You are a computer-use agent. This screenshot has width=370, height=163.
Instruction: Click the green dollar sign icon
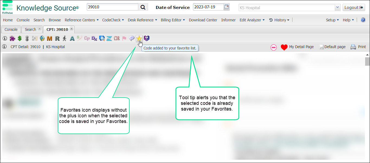pyautogui.click(x=20, y=39)
